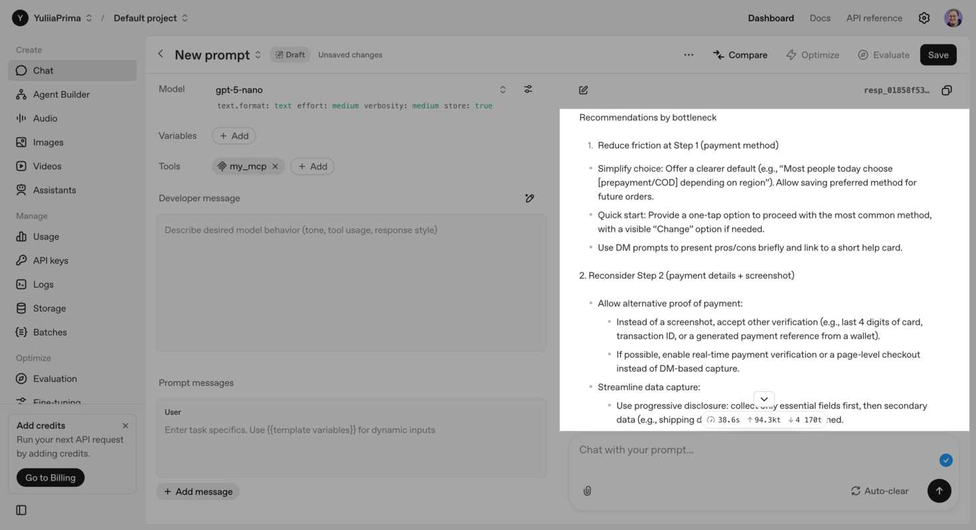The image size is (976, 530).
Task: Toggle Auto-clear in the chat panel
Action: (880, 491)
